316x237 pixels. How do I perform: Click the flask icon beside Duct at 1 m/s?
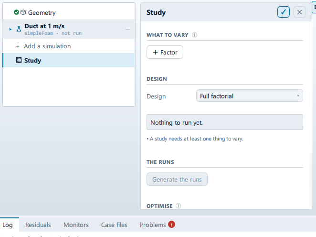pos(19,29)
